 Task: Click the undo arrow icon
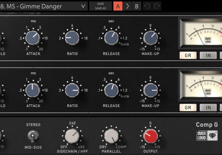[147, 6]
